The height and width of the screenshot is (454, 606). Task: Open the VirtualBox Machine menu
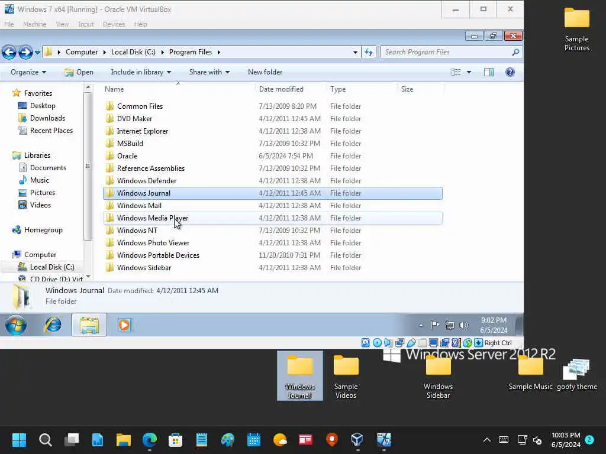click(x=34, y=24)
